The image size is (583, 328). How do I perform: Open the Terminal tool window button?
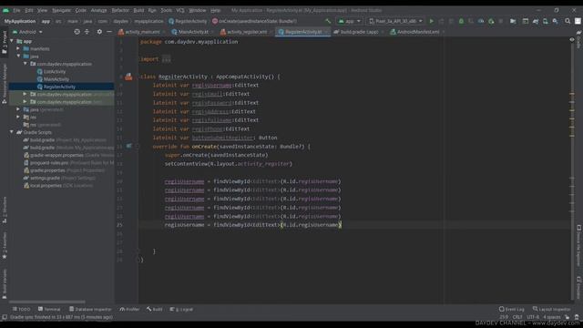(x=49, y=309)
